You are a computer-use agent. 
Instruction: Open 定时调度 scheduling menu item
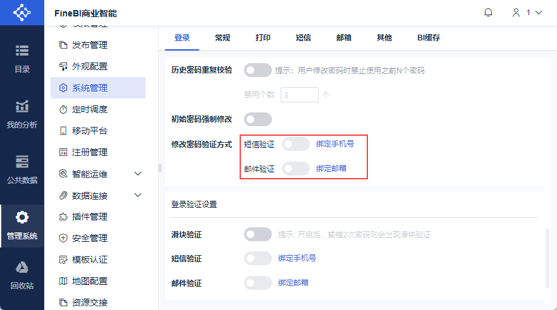89,109
